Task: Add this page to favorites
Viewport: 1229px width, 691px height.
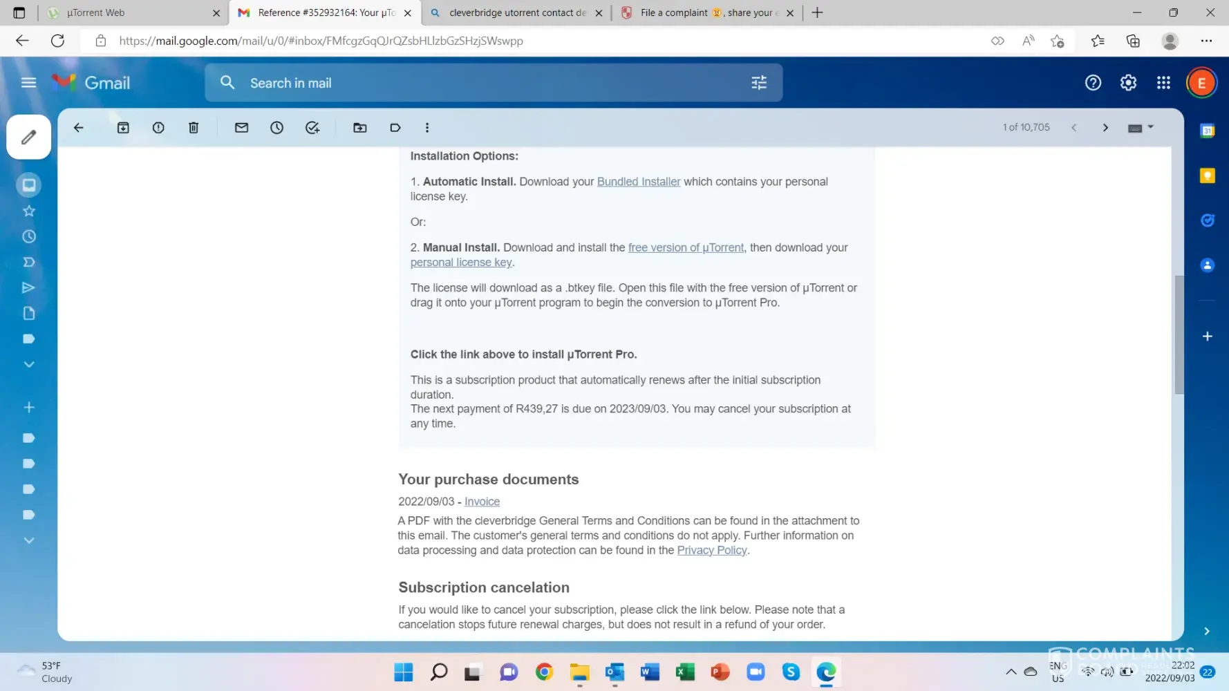Action: 1057,41
